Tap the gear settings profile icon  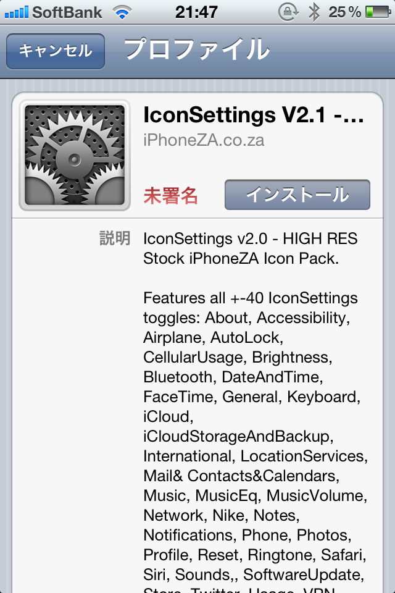pyautogui.click(x=75, y=155)
